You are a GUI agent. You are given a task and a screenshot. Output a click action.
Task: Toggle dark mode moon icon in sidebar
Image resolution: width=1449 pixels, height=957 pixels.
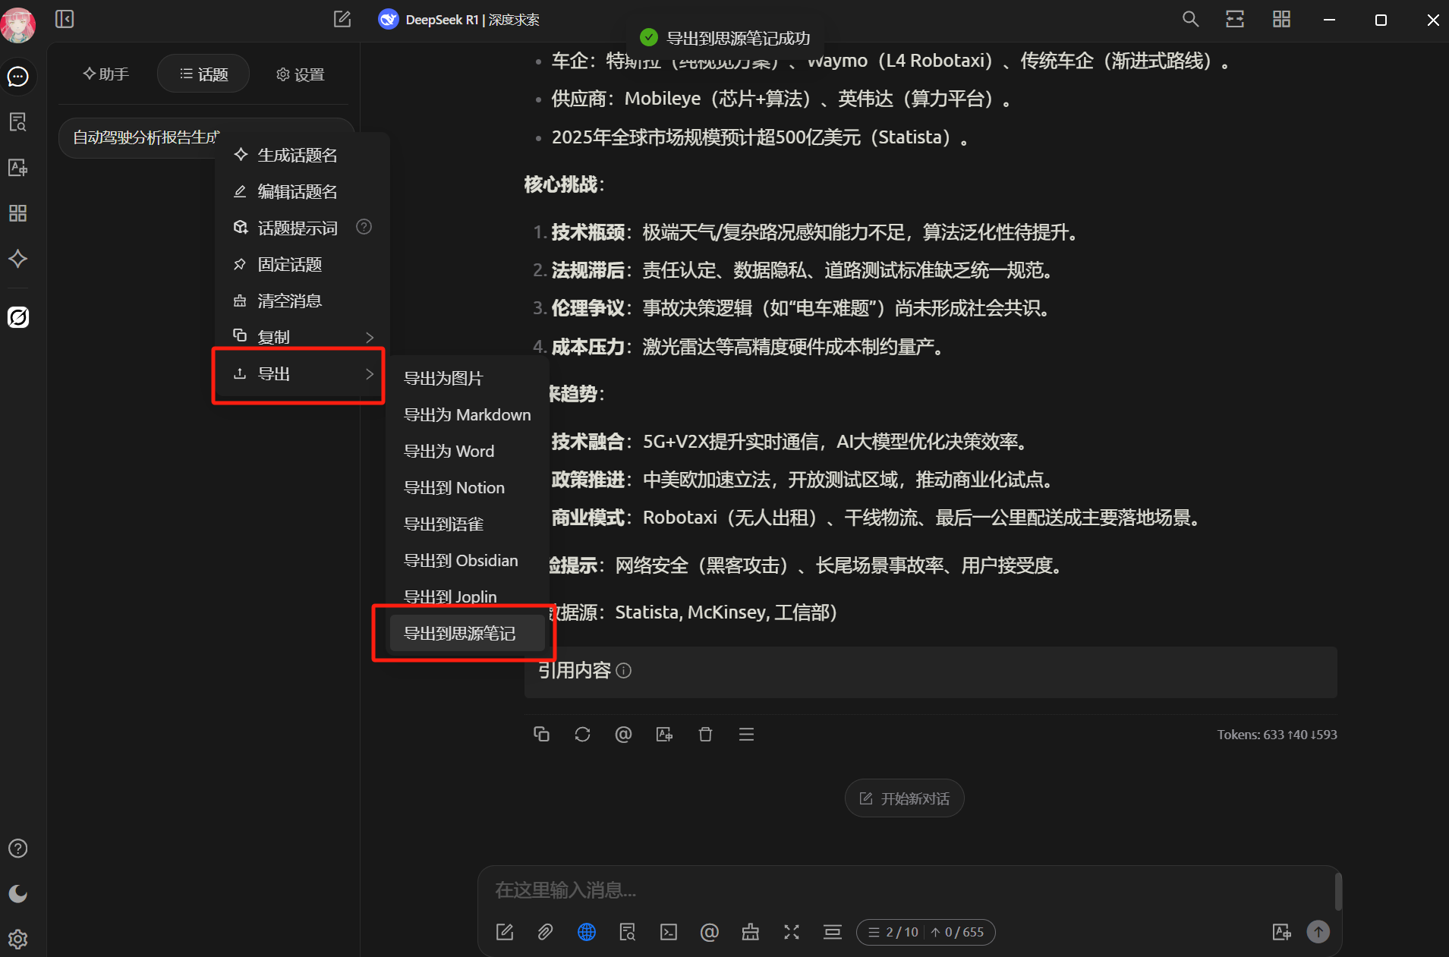[x=18, y=894]
